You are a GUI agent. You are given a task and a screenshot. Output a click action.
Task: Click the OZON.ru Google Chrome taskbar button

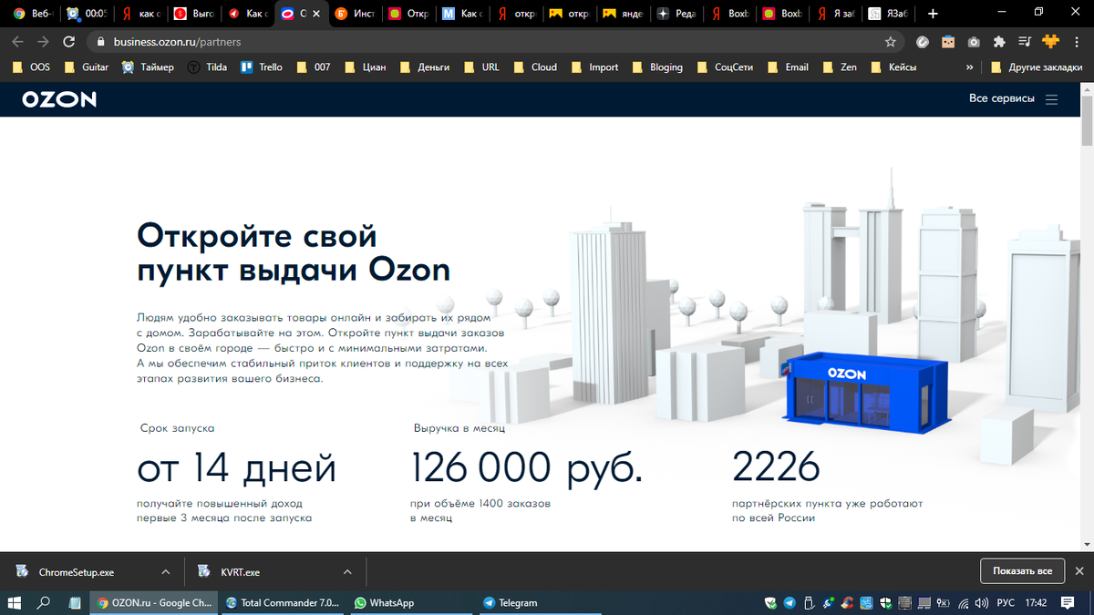(154, 603)
